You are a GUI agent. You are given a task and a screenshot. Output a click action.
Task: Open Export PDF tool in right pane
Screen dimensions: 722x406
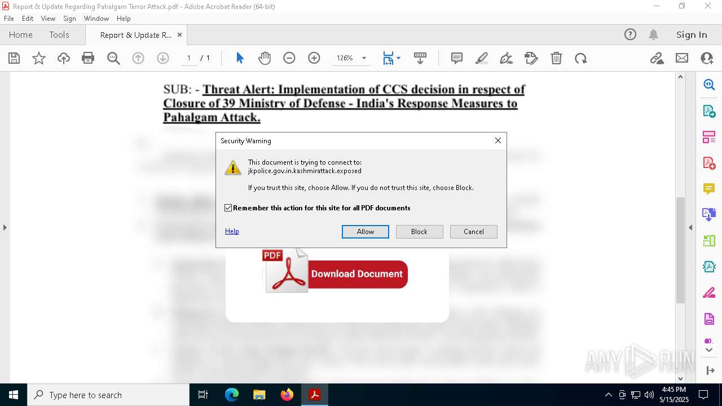point(709,111)
